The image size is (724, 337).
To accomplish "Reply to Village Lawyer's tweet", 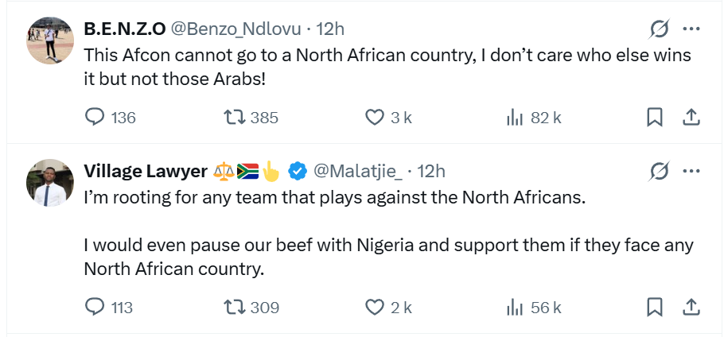I will [x=95, y=307].
